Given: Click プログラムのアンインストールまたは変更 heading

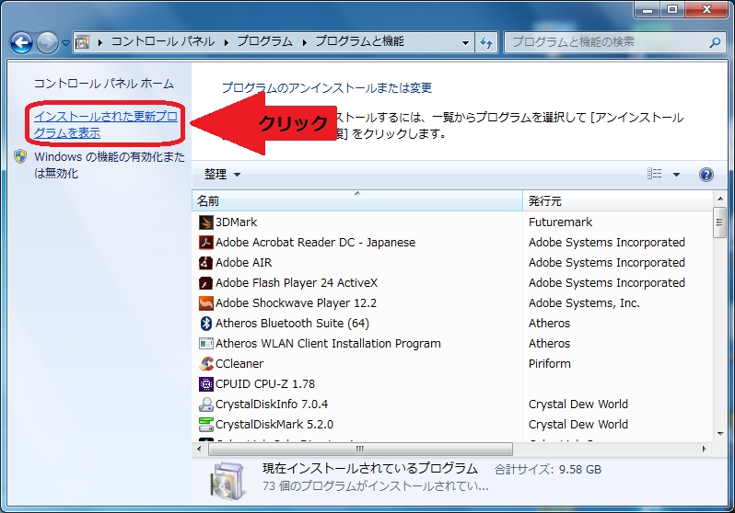Looking at the screenshot, I should 327,87.
